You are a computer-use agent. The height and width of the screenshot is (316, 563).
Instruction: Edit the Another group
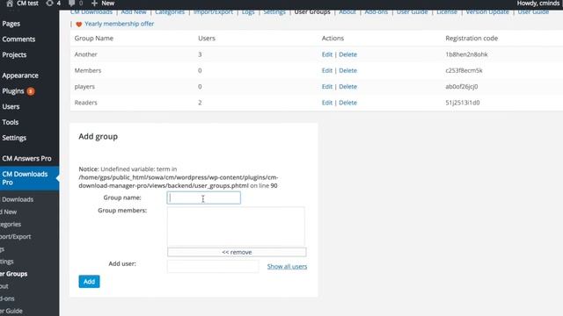point(326,54)
